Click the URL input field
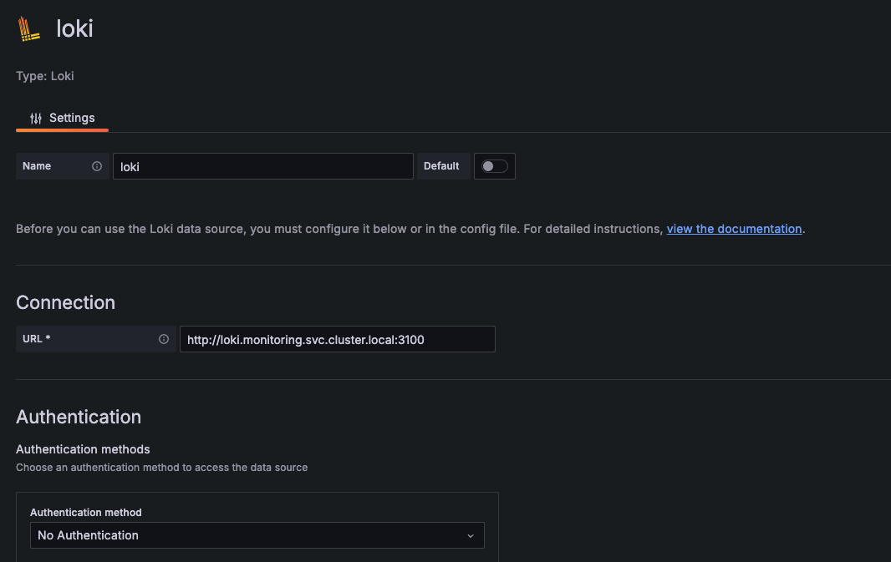This screenshot has height=562, width=891. pyautogui.click(x=338, y=339)
